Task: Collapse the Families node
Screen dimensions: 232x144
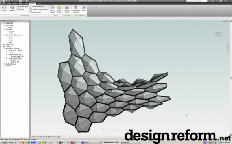Action: (2, 46)
